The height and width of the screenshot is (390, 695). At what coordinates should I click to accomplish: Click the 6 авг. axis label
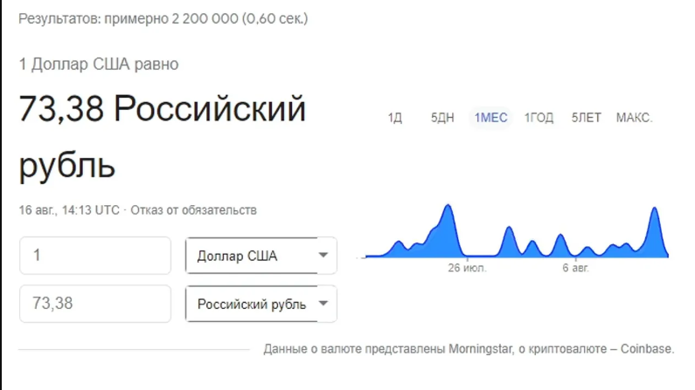tap(575, 268)
